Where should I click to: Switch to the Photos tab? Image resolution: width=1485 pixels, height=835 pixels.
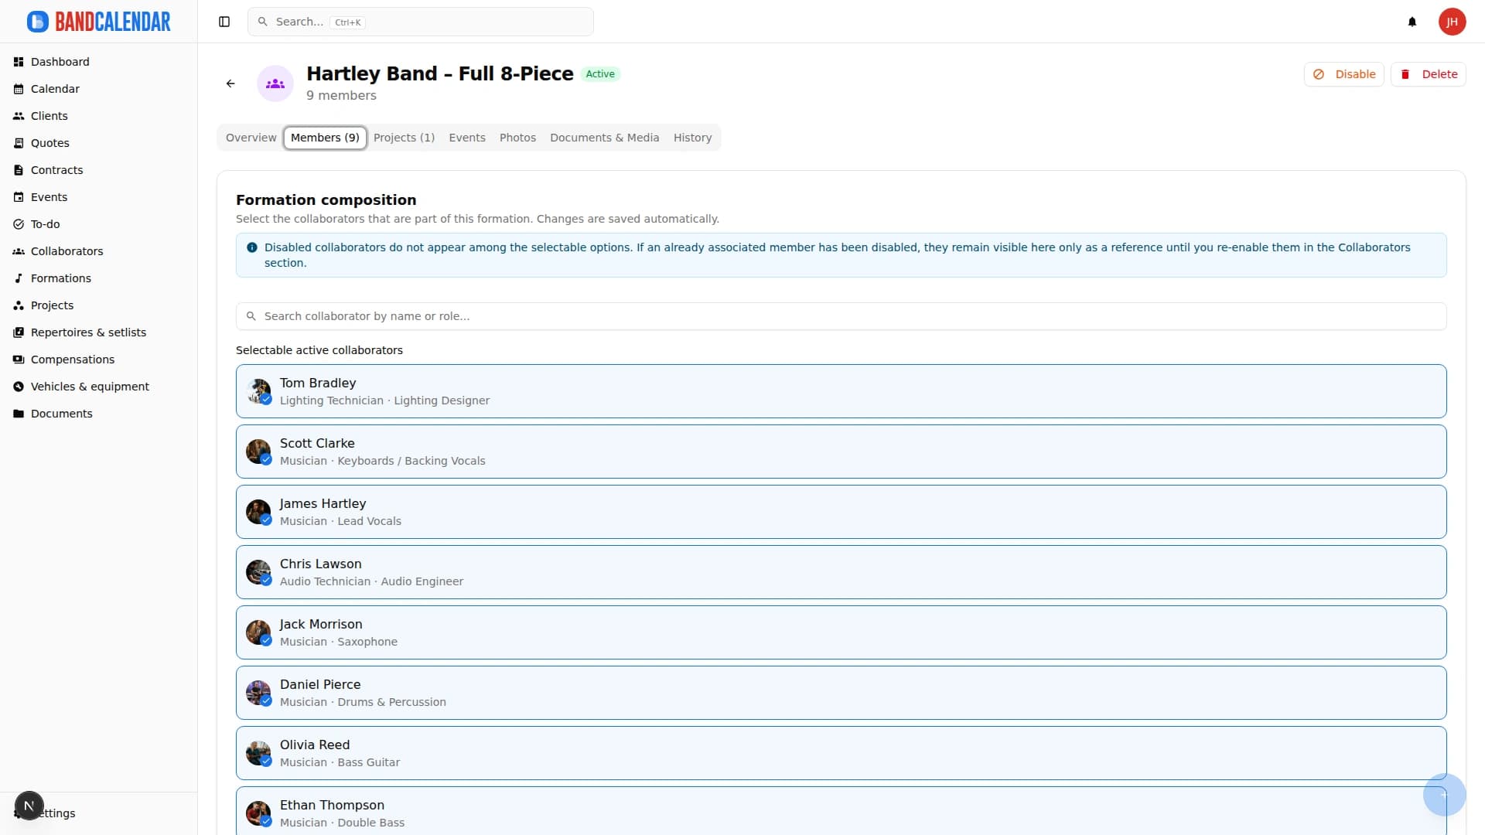[x=517, y=138]
